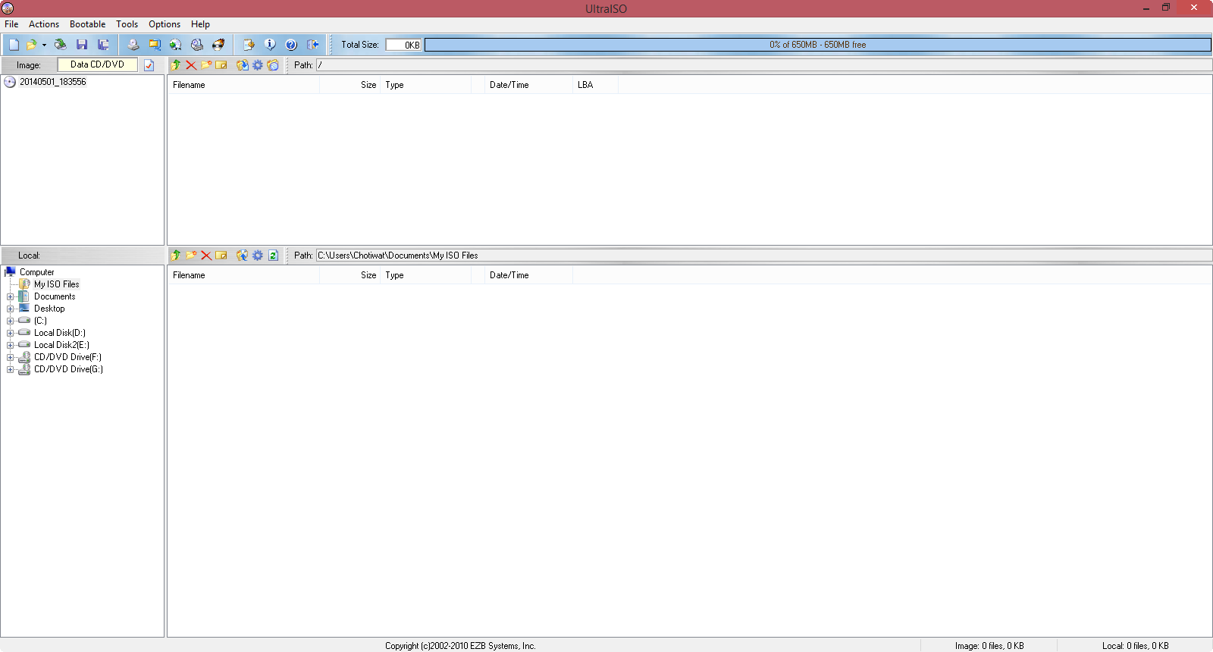Expand the Local Disk2(E:) node

click(11, 345)
